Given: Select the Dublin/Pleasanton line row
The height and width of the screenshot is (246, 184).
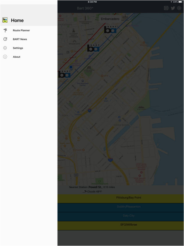Looking at the screenshot, I should coord(120,208).
